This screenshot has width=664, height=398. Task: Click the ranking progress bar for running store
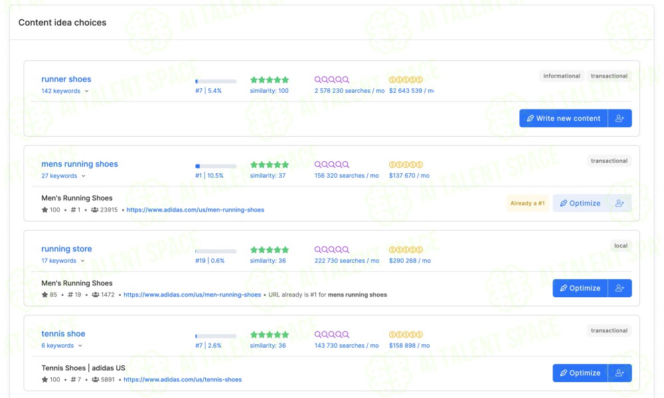216,251
